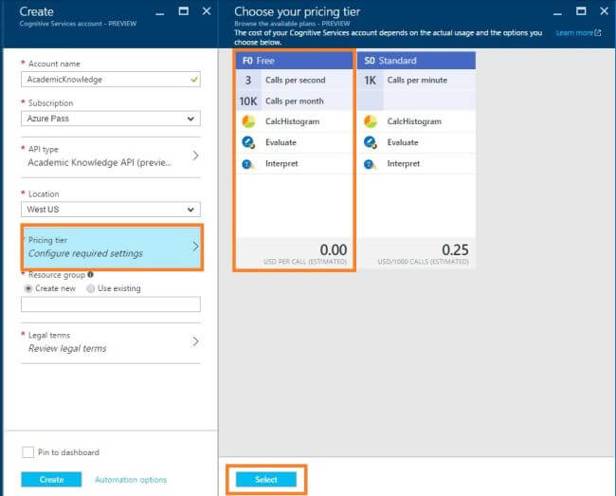Select the Create new radio button
Image resolution: width=616 pixels, height=496 pixels.
click(28, 288)
